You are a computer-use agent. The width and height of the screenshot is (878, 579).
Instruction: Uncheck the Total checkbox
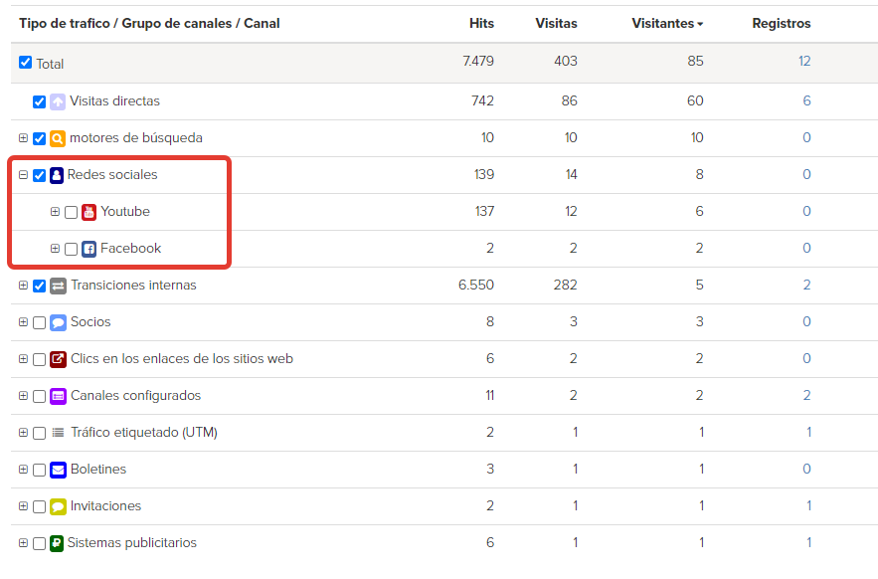pyautogui.click(x=25, y=62)
